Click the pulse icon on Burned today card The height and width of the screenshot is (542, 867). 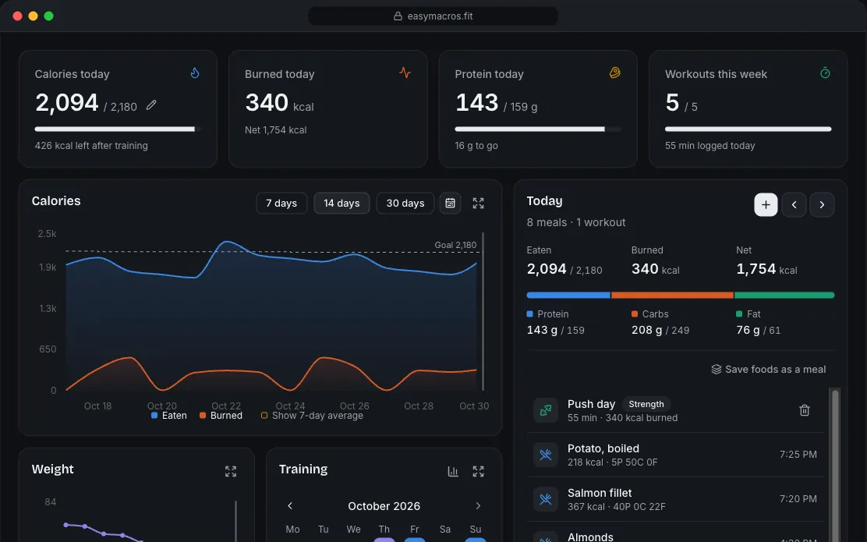[405, 73]
